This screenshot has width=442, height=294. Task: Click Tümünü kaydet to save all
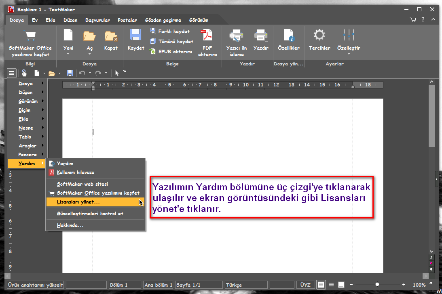click(x=172, y=42)
